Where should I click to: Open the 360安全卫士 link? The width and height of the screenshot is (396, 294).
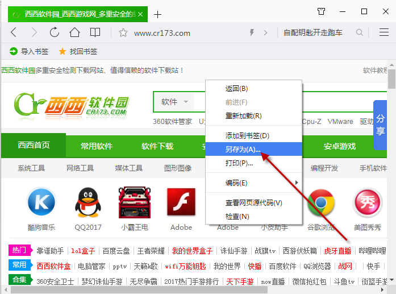pos(55,281)
